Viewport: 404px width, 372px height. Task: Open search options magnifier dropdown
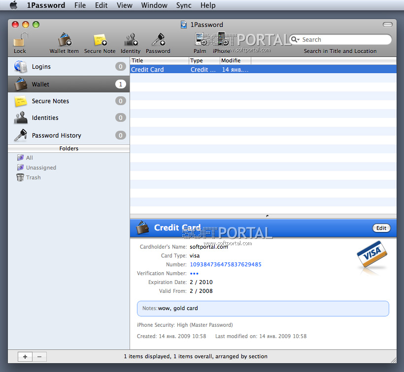pos(295,39)
